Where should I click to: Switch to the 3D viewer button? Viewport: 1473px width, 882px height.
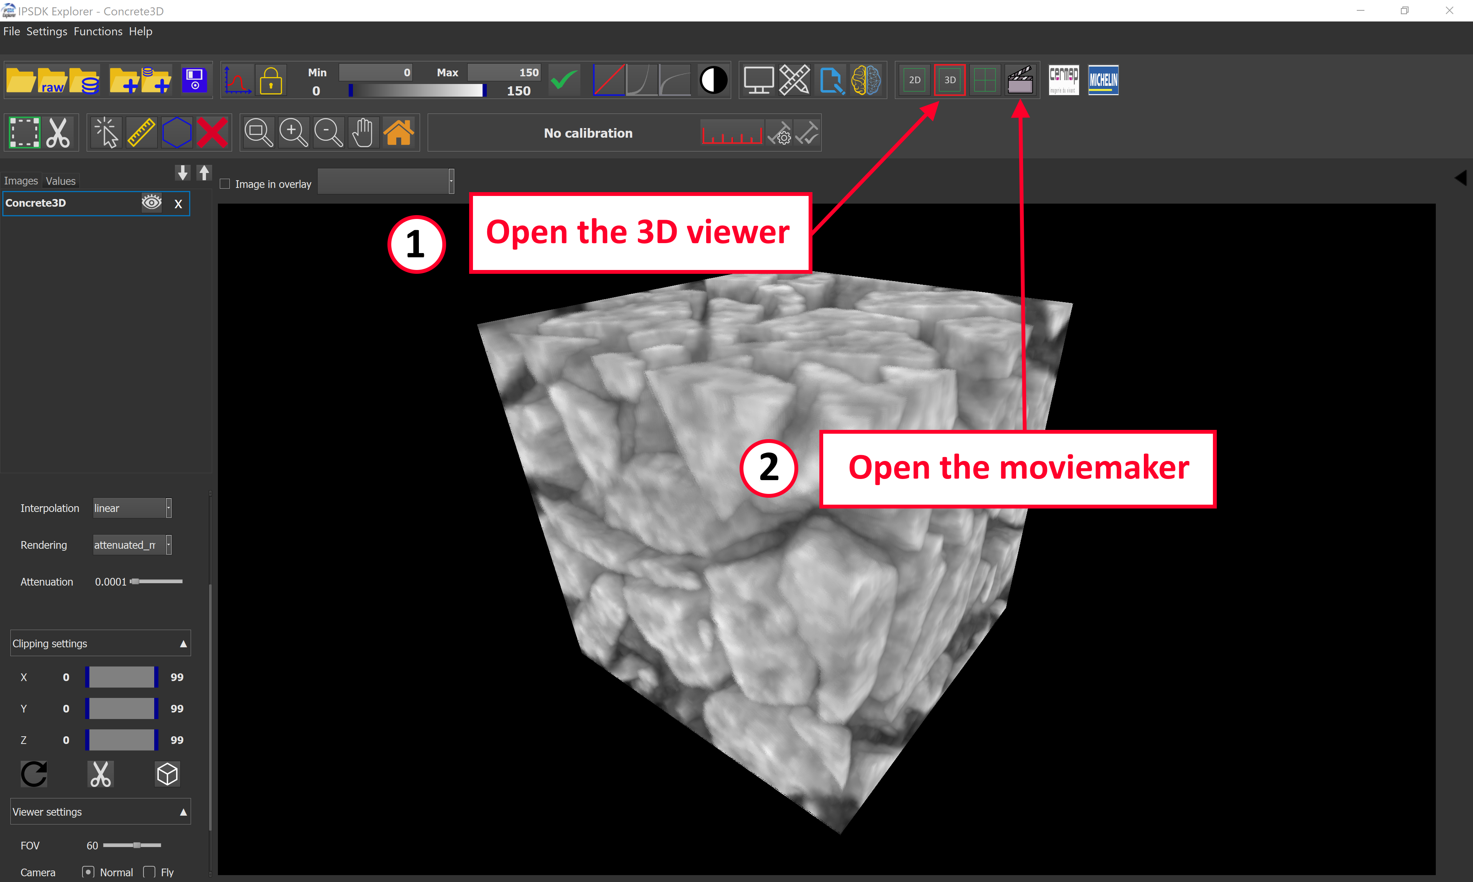[949, 80]
